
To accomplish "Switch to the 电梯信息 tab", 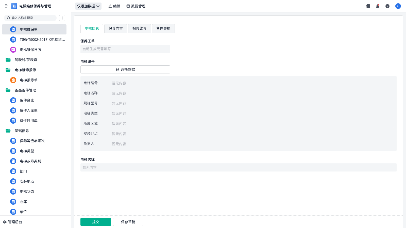I will (92, 28).
